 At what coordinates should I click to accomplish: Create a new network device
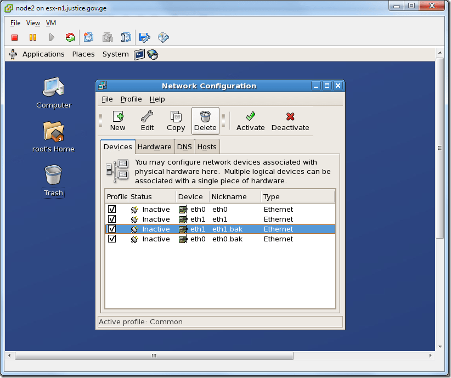118,120
